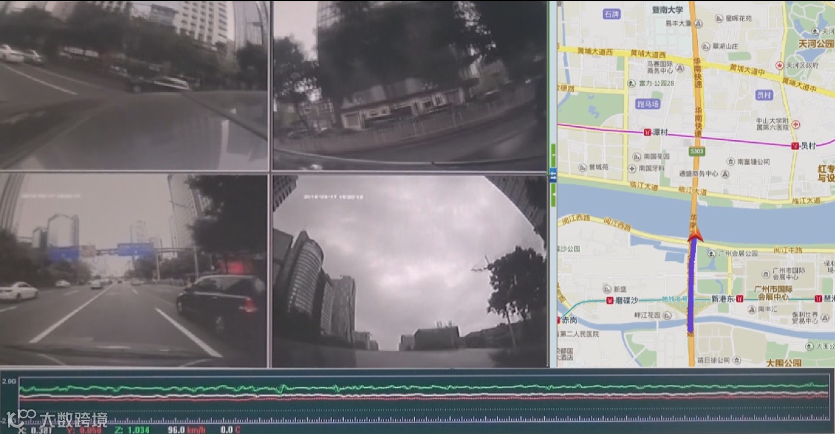Click the green G-sensor curve in the graph
835x434 pixels.
[x=425, y=387]
